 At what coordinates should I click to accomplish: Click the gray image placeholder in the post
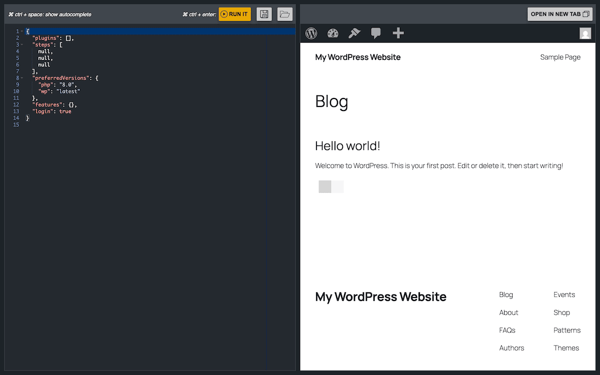pos(324,186)
